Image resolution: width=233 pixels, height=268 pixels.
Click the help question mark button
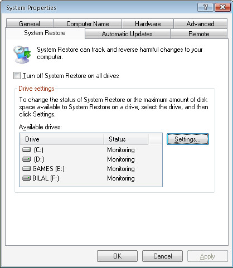click(x=205, y=7)
